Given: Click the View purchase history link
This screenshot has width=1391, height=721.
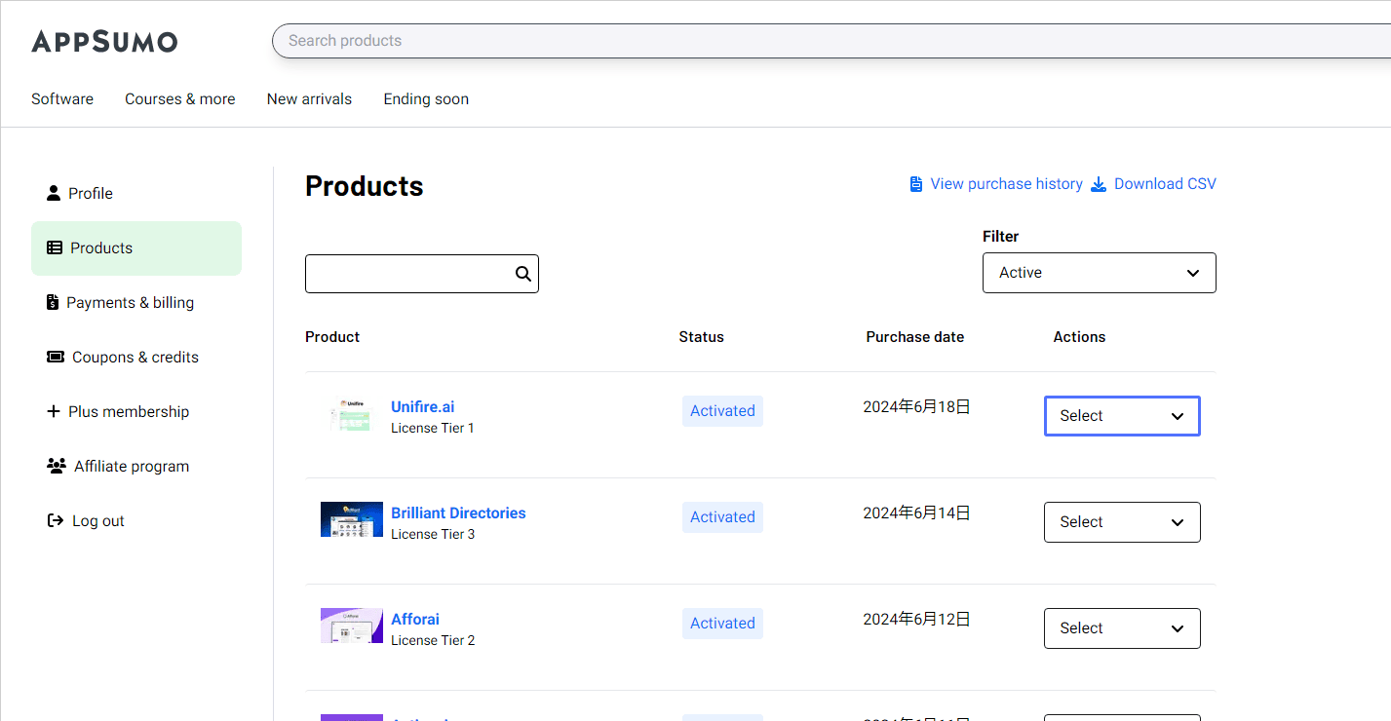Looking at the screenshot, I should [x=1006, y=184].
